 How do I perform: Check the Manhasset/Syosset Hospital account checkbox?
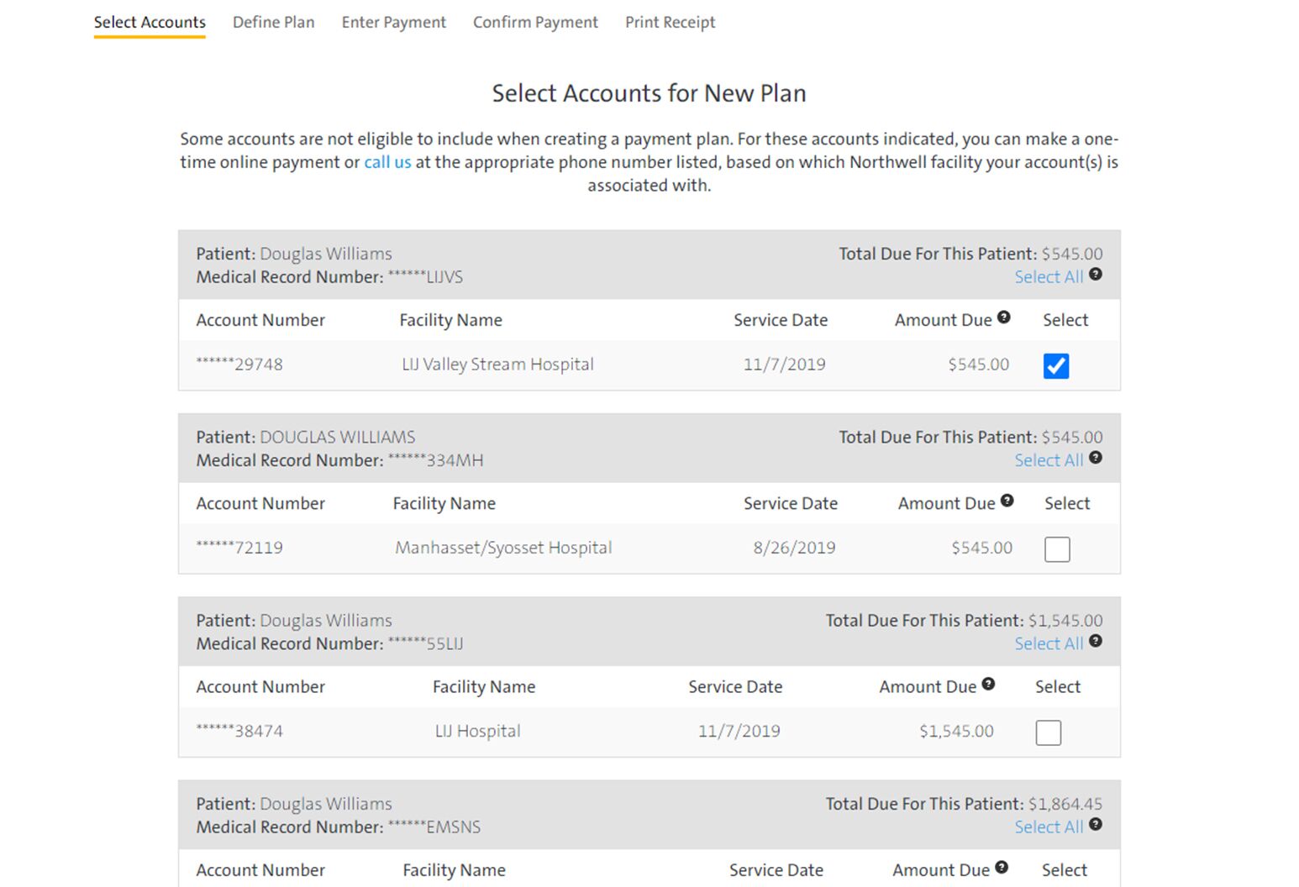click(x=1057, y=549)
